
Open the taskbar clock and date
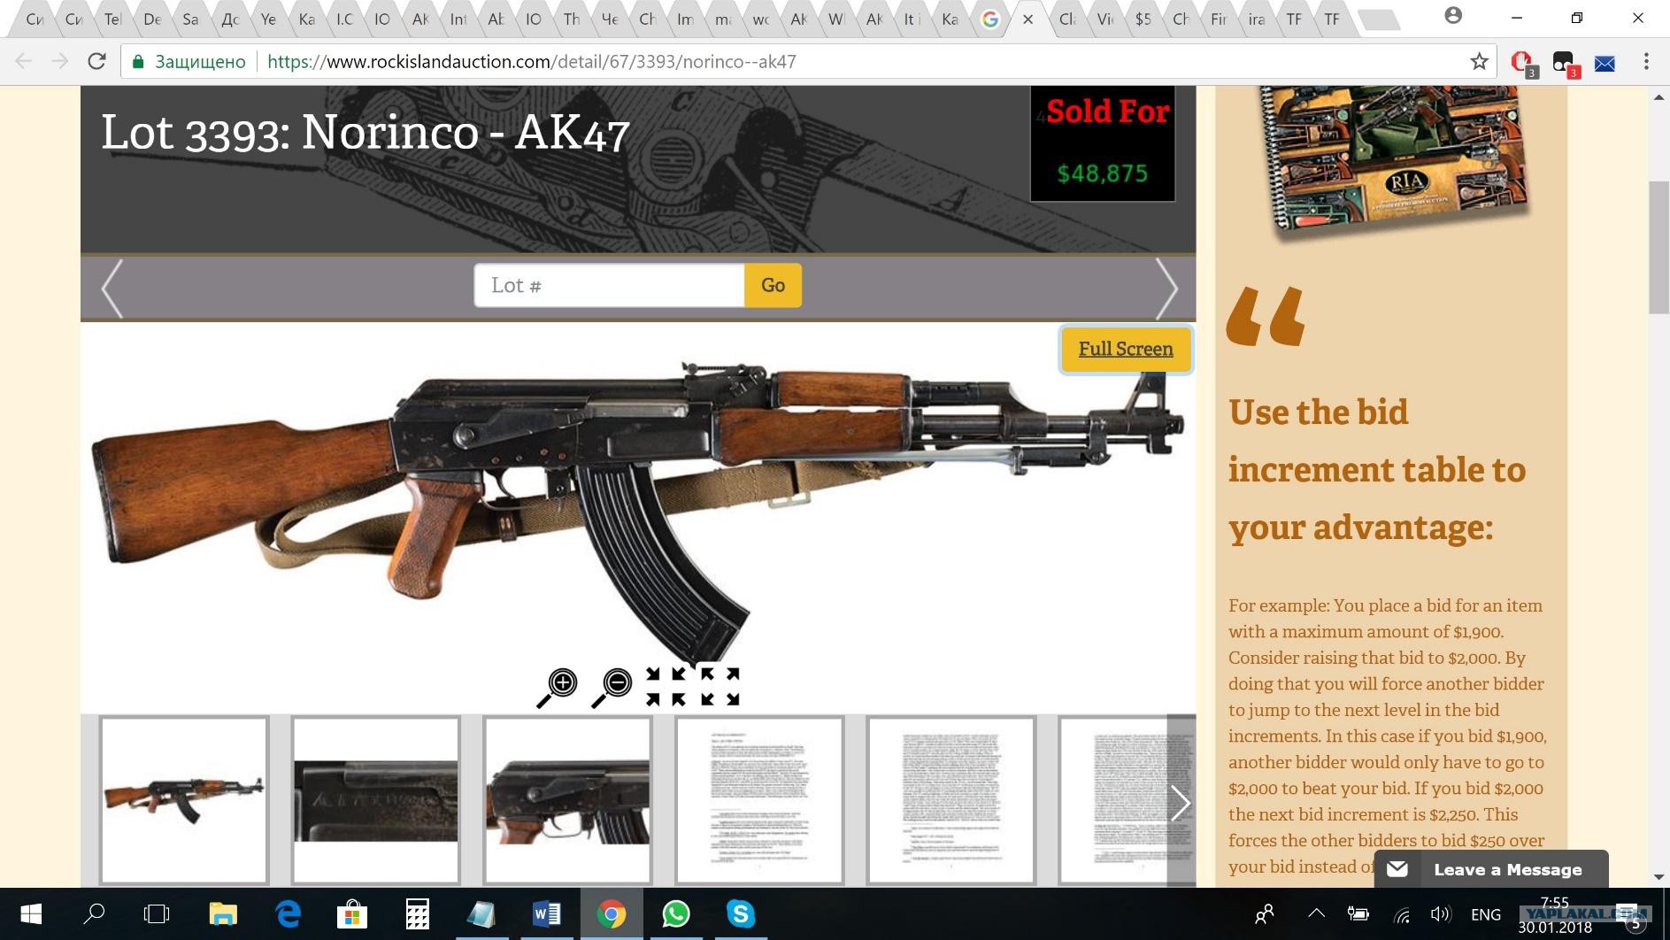[1555, 914]
